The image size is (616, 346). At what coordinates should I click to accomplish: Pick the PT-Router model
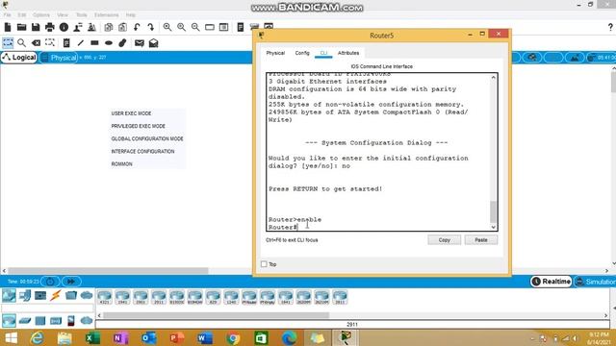pyautogui.click(x=249, y=297)
